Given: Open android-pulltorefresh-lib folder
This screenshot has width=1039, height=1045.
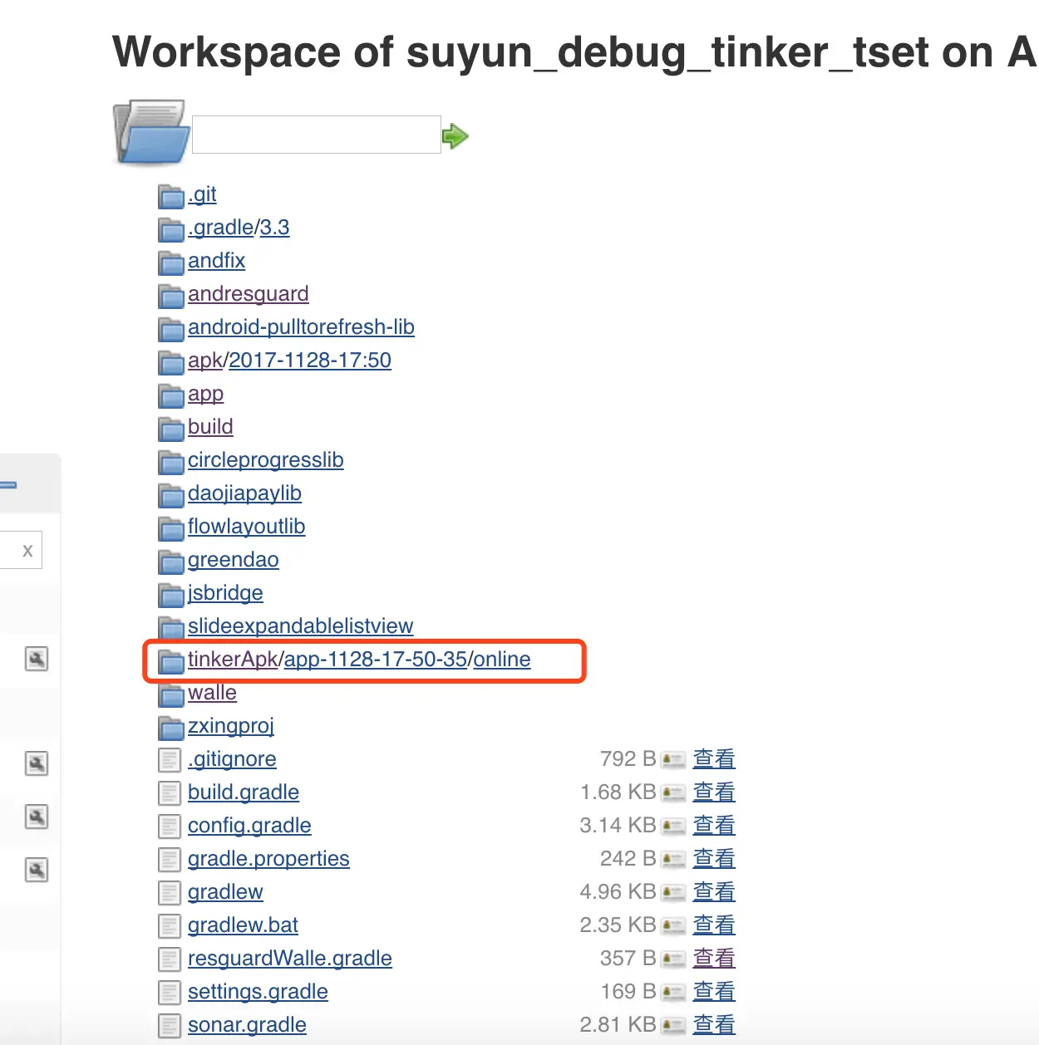Looking at the screenshot, I should pyautogui.click(x=301, y=327).
